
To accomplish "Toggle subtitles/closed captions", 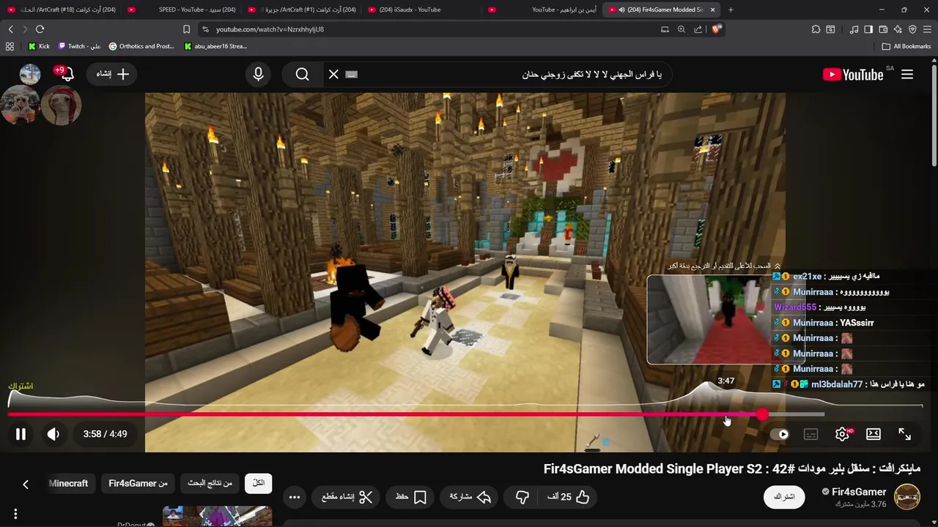I will coord(810,434).
